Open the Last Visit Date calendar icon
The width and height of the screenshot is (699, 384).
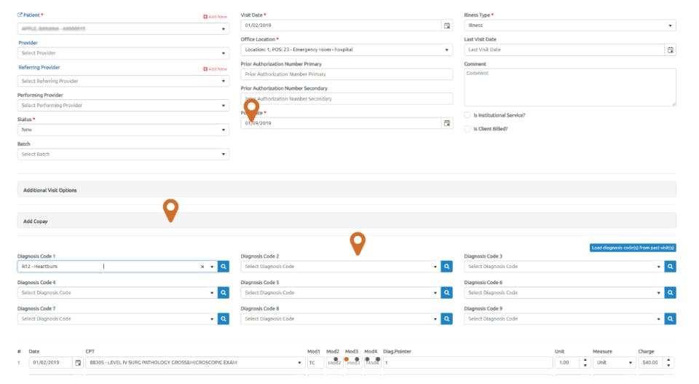point(670,50)
